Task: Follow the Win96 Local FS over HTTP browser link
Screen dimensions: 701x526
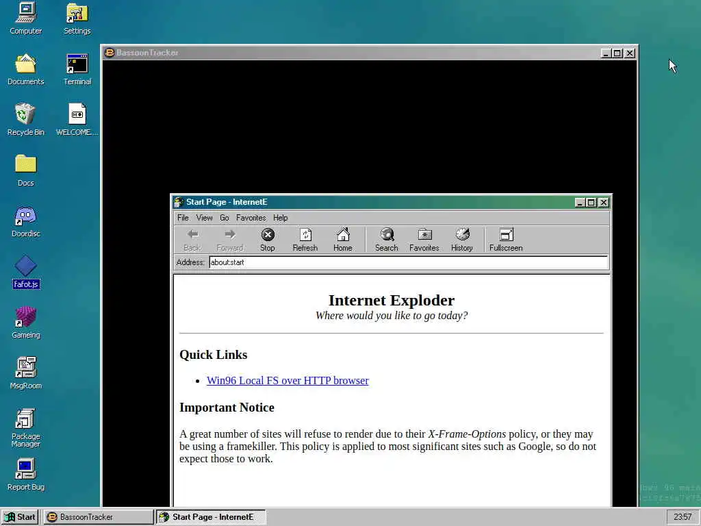Action: click(288, 381)
